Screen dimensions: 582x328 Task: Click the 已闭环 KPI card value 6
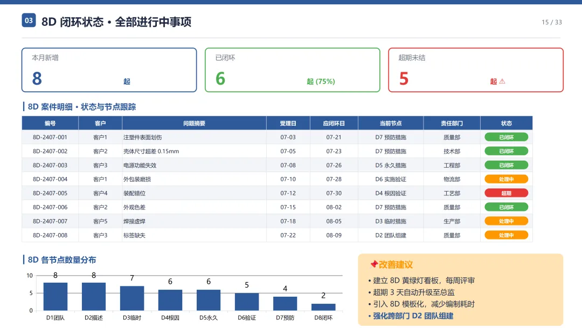[x=220, y=78]
